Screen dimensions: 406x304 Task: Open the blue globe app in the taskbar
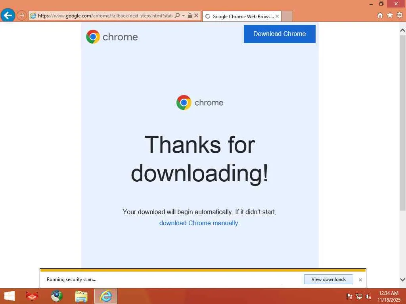(56, 296)
